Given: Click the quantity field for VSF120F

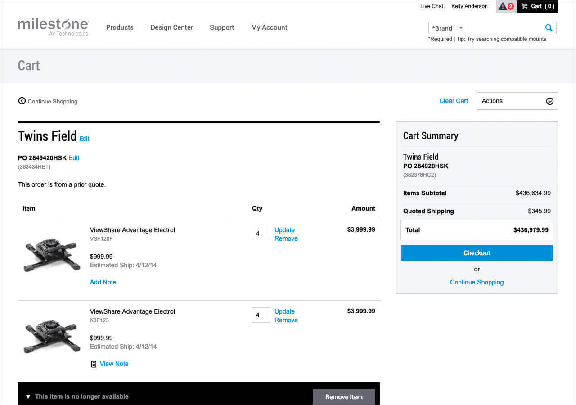Looking at the screenshot, I should pos(261,234).
